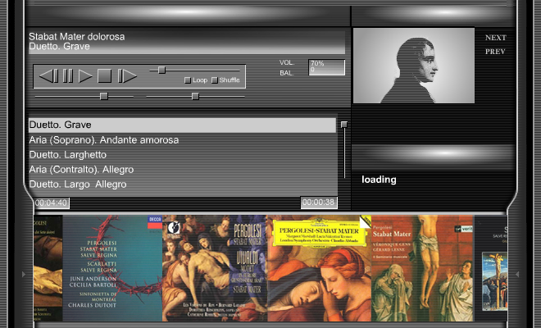This screenshot has width=541, height=328.
Task: Click PREV beside the portrait
Action: 495,52
